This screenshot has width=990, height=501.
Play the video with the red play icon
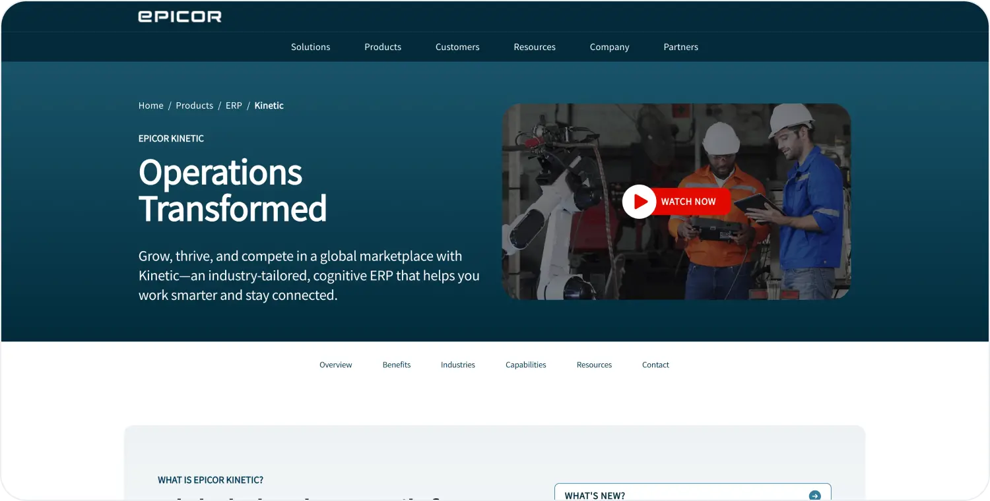tap(639, 202)
